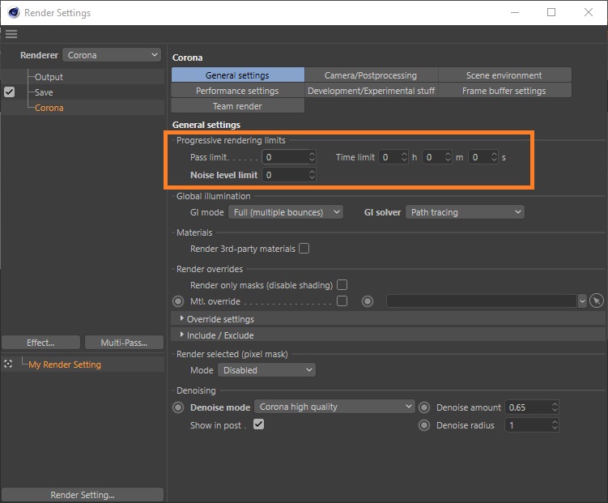This screenshot has height=503, width=608.
Task: Expand the Override settings section
Action: tap(219, 319)
